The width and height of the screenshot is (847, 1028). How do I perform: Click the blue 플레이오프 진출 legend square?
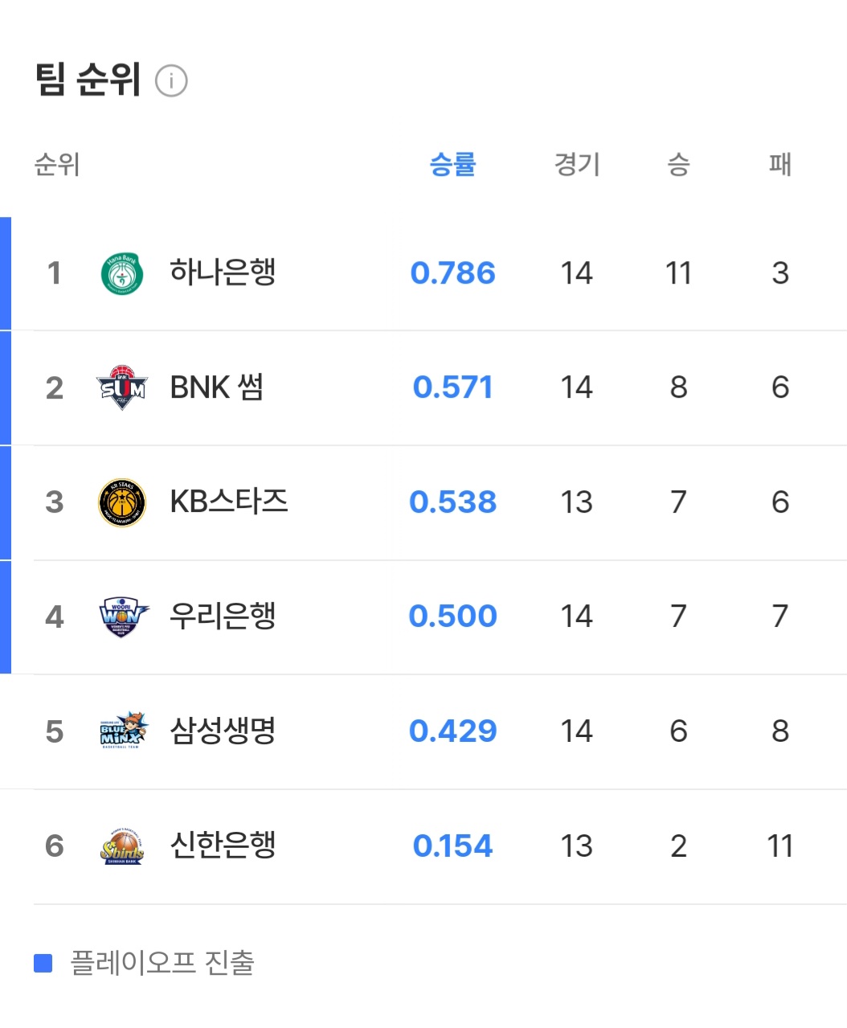click(x=43, y=963)
